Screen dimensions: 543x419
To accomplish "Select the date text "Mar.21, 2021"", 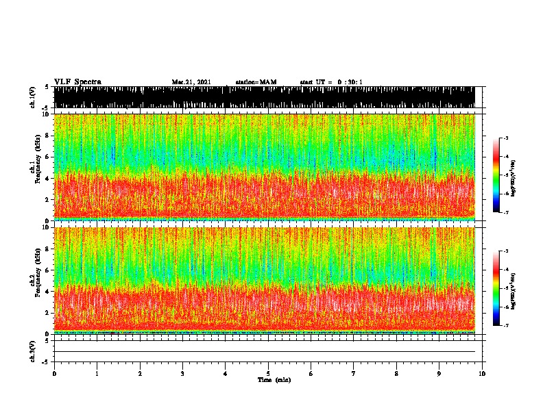I will 191,82.
